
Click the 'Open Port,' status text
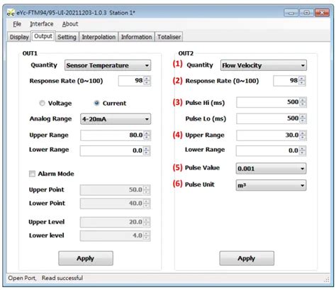pos(22,278)
